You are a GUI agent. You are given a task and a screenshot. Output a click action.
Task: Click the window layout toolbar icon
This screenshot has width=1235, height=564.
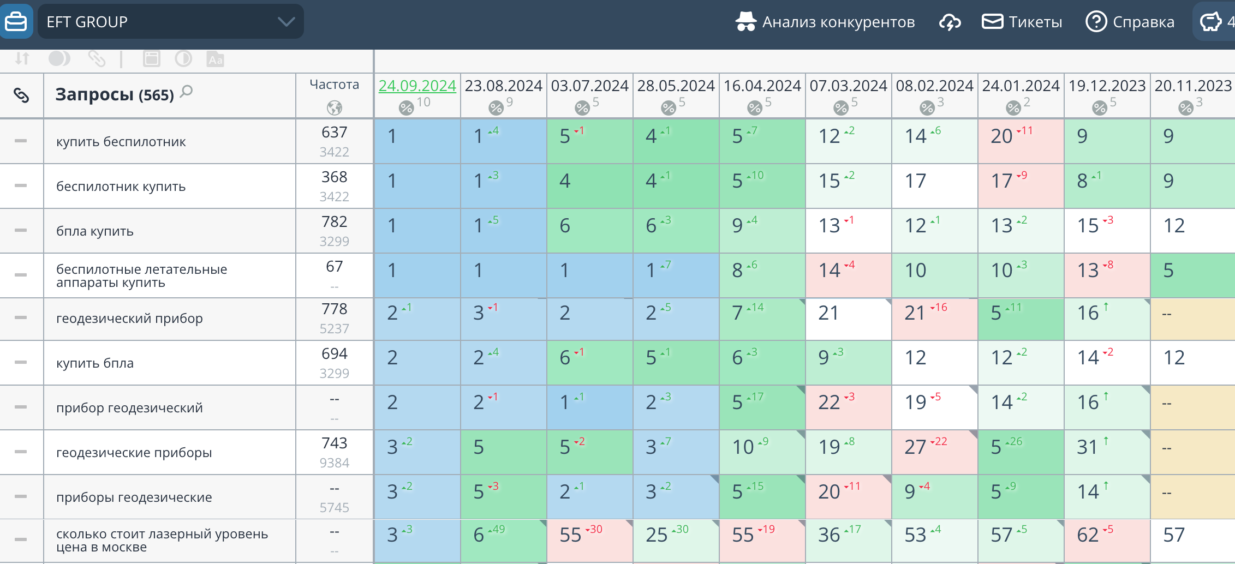pos(151,58)
